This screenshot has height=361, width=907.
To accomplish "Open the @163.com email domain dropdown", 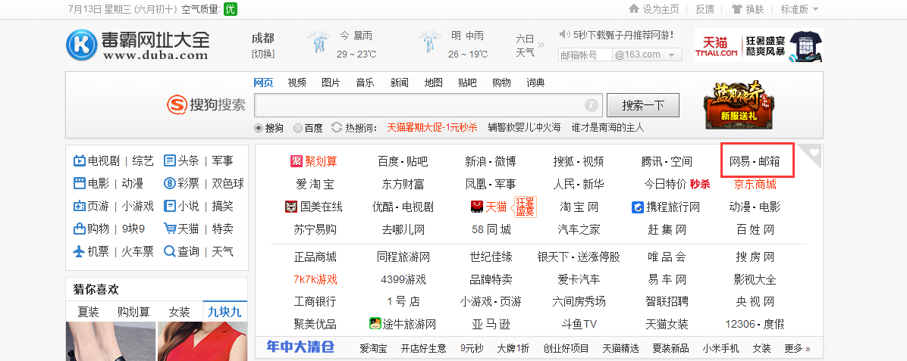I will point(648,55).
